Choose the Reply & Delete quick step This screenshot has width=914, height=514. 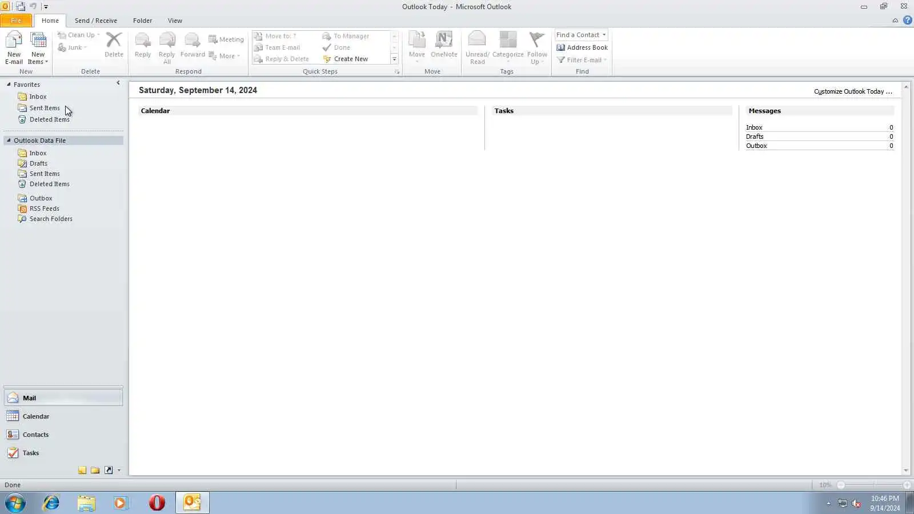tap(282, 59)
